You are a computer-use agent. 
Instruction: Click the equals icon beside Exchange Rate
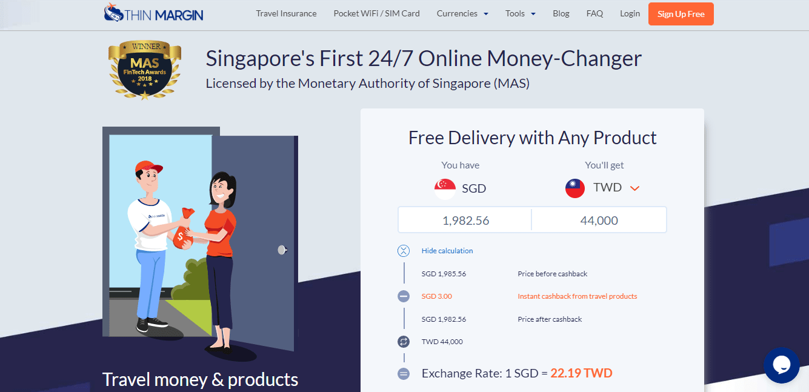tap(404, 374)
